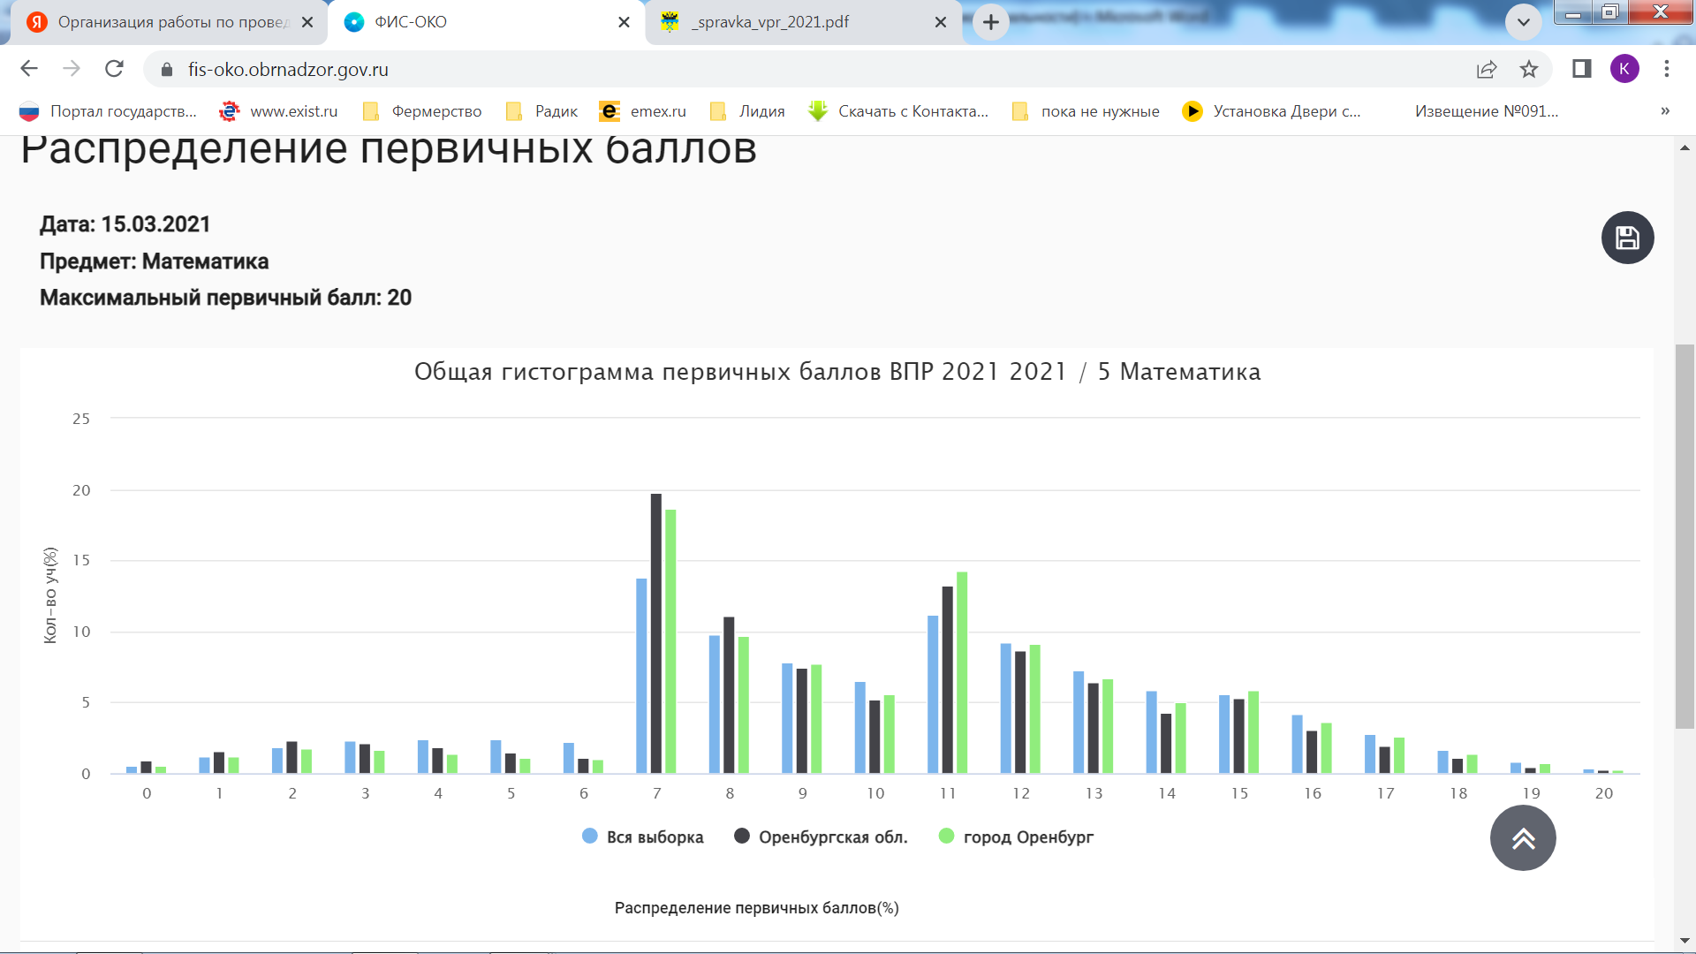Image resolution: width=1696 pixels, height=954 pixels.
Task: Click the Распределение первичных баллов heading
Action: [389, 150]
